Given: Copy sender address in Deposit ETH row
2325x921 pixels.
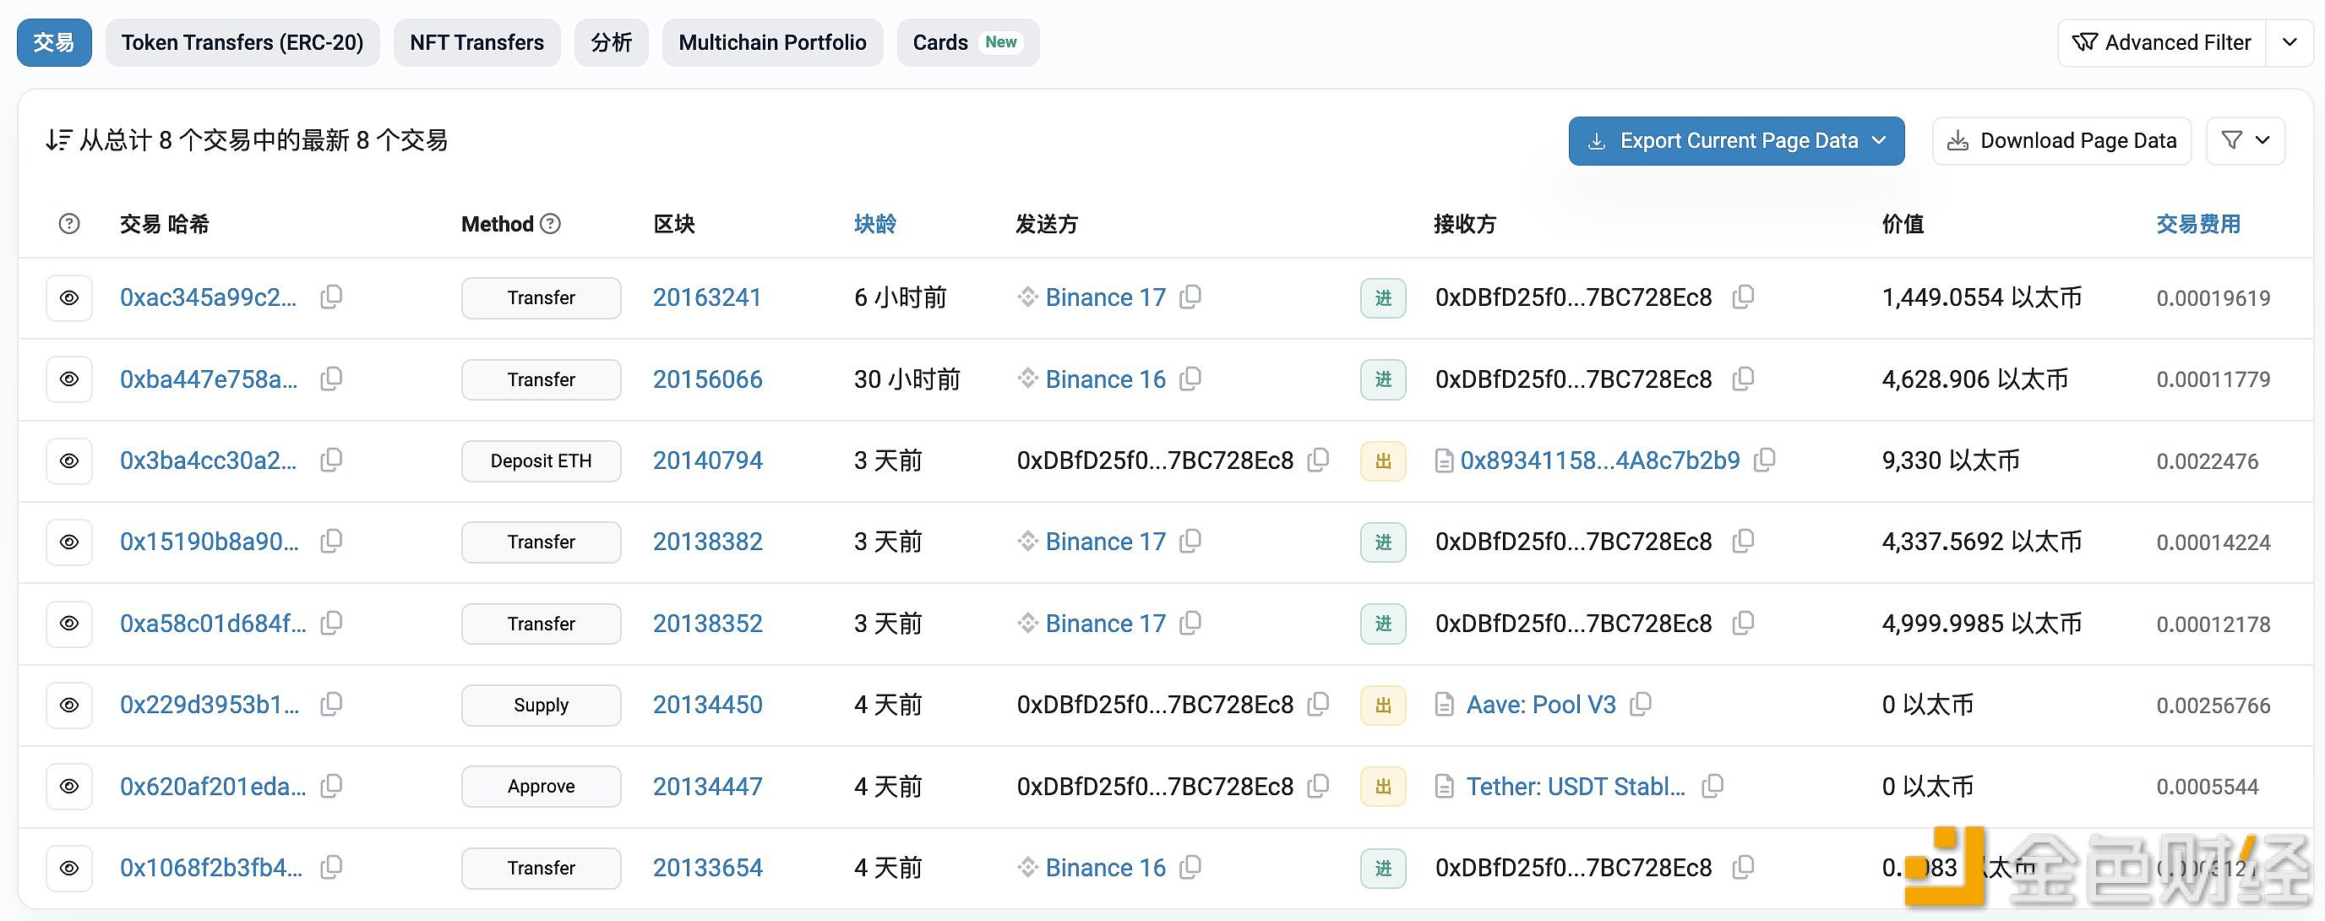Looking at the screenshot, I should click(1319, 460).
